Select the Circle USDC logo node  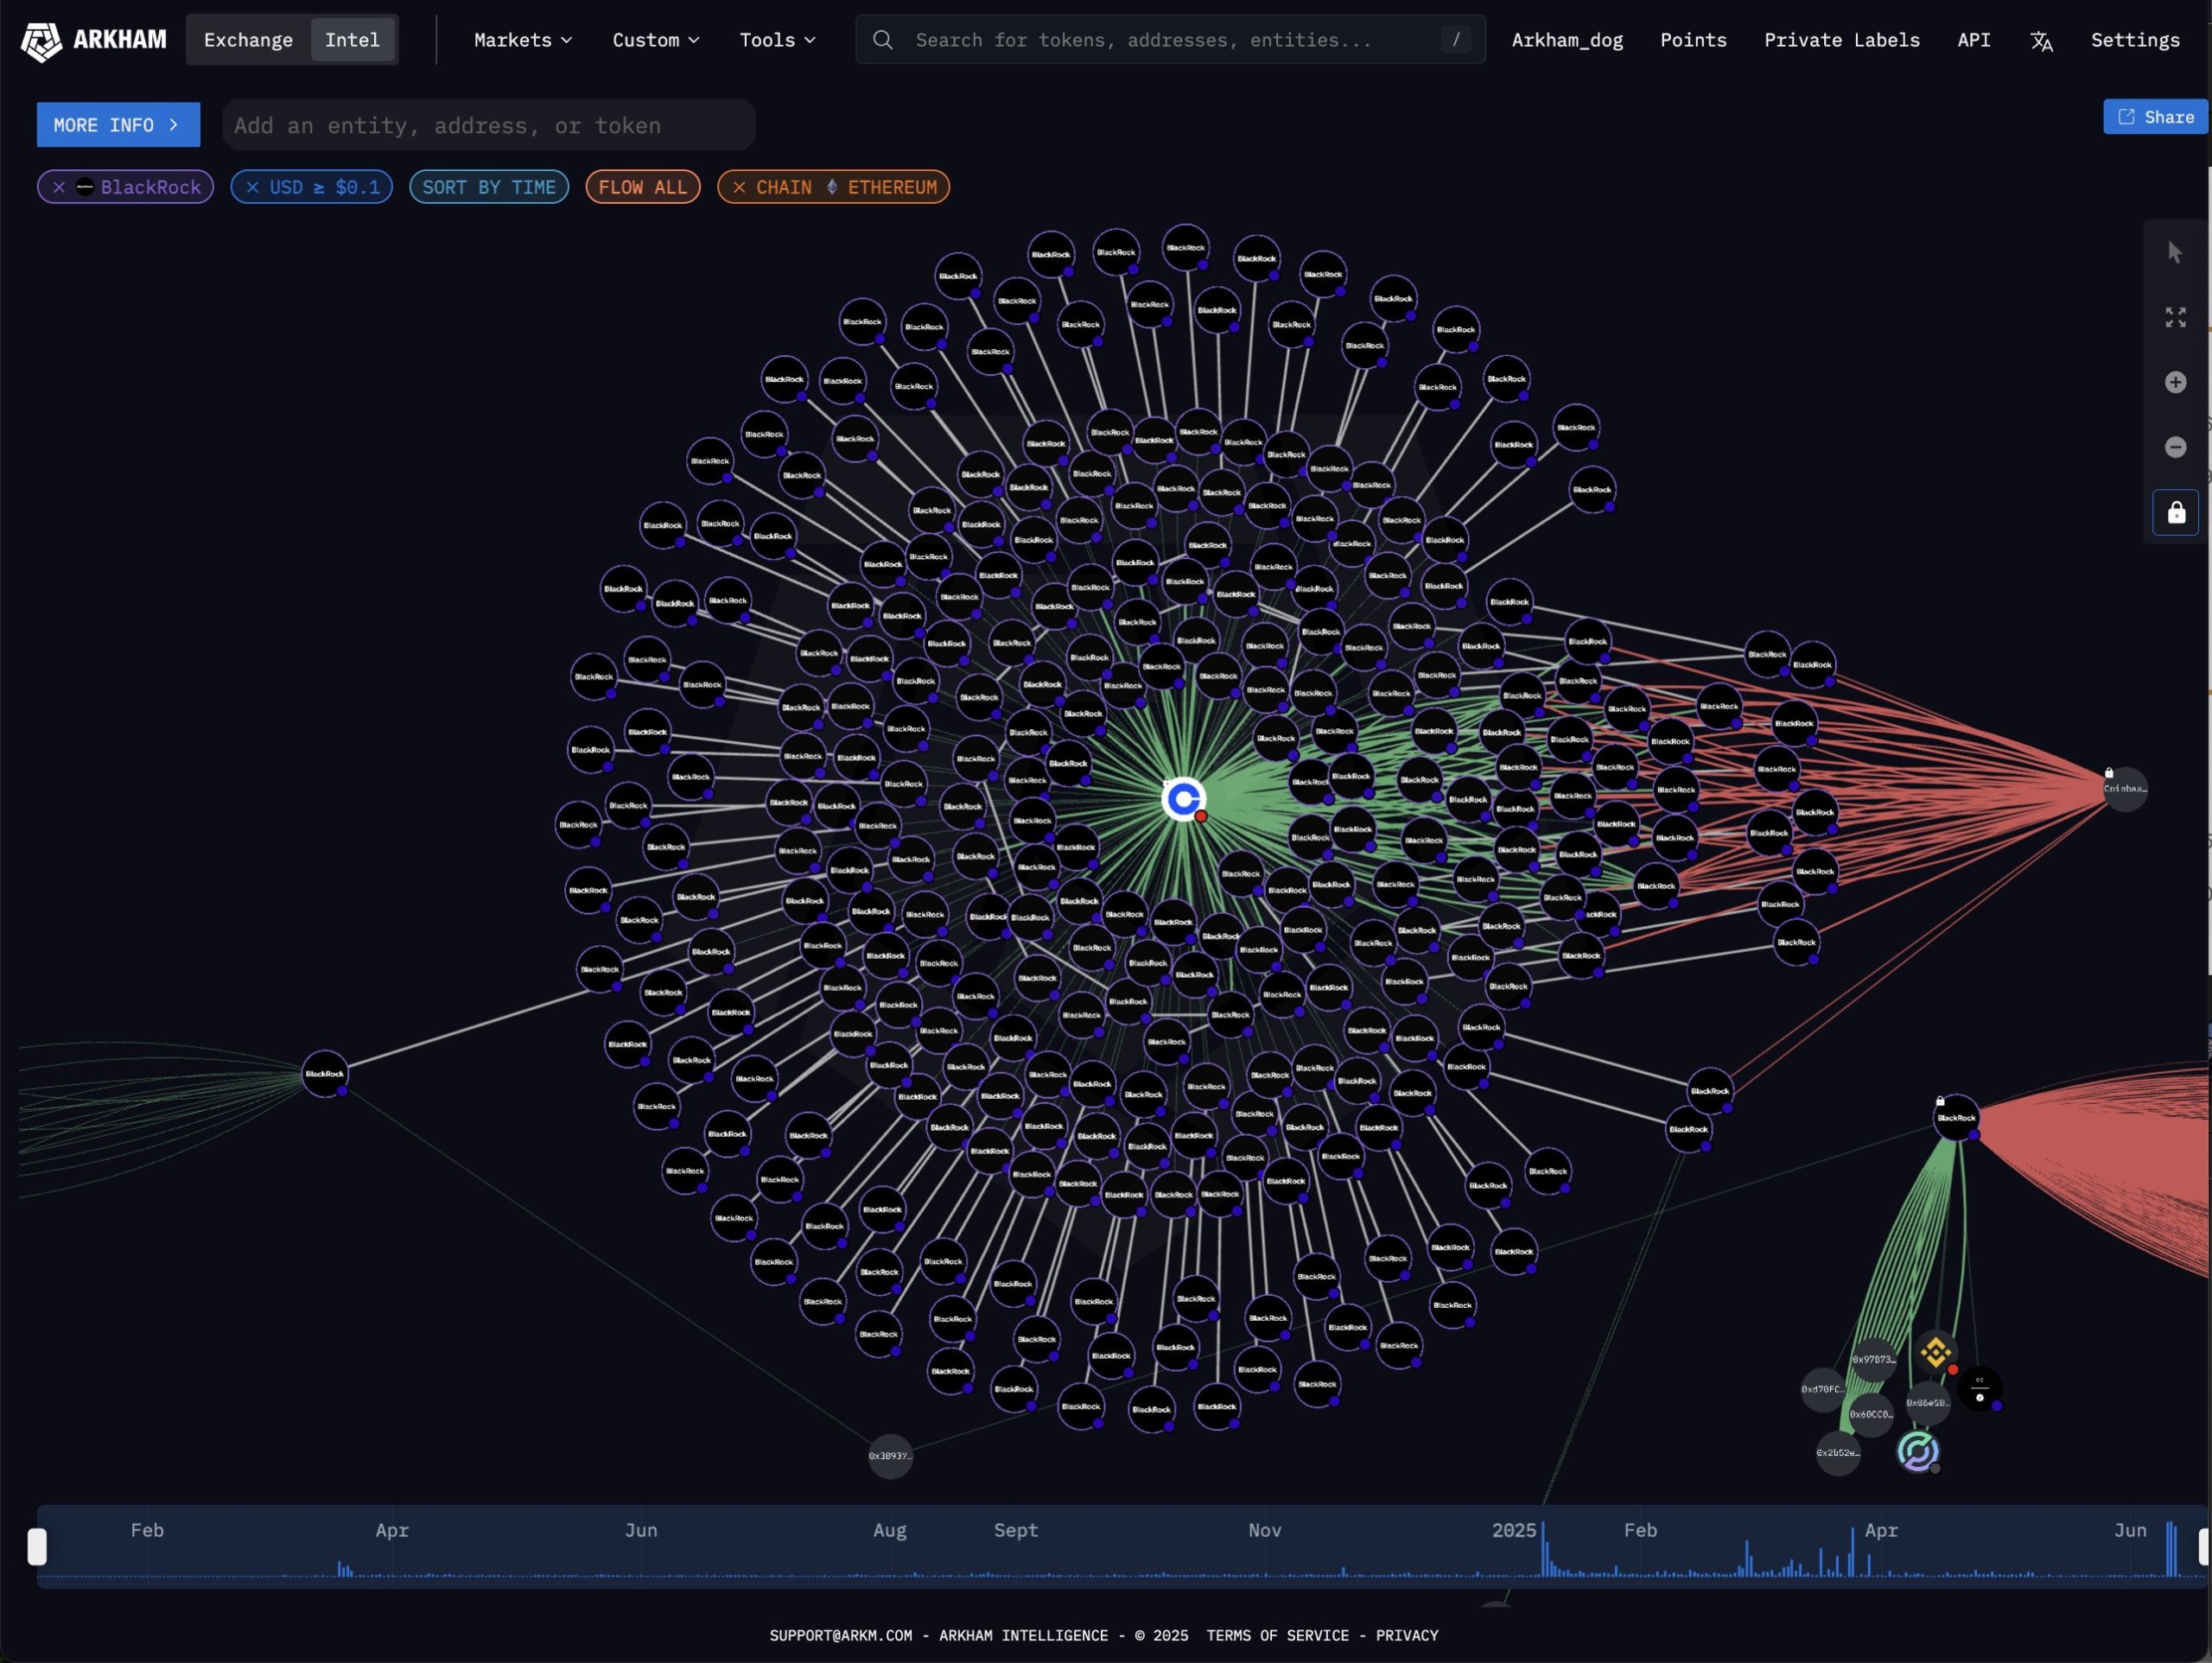click(1917, 1451)
